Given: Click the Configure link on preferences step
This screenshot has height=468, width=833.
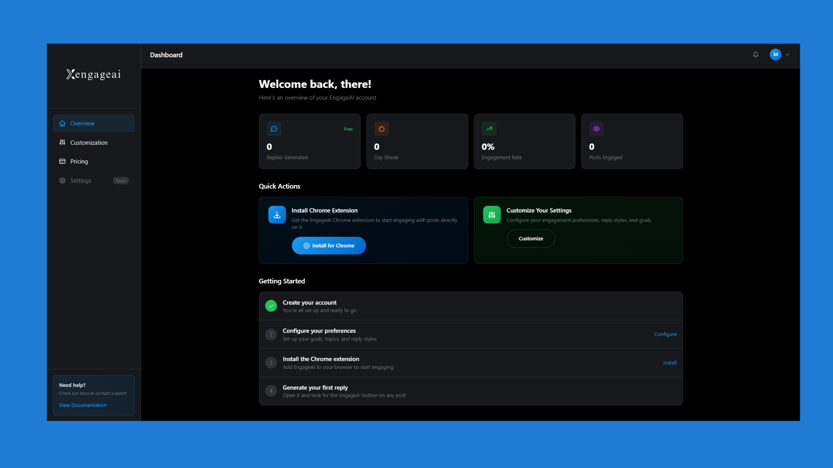Looking at the screenshot, I should click(665, 334).
